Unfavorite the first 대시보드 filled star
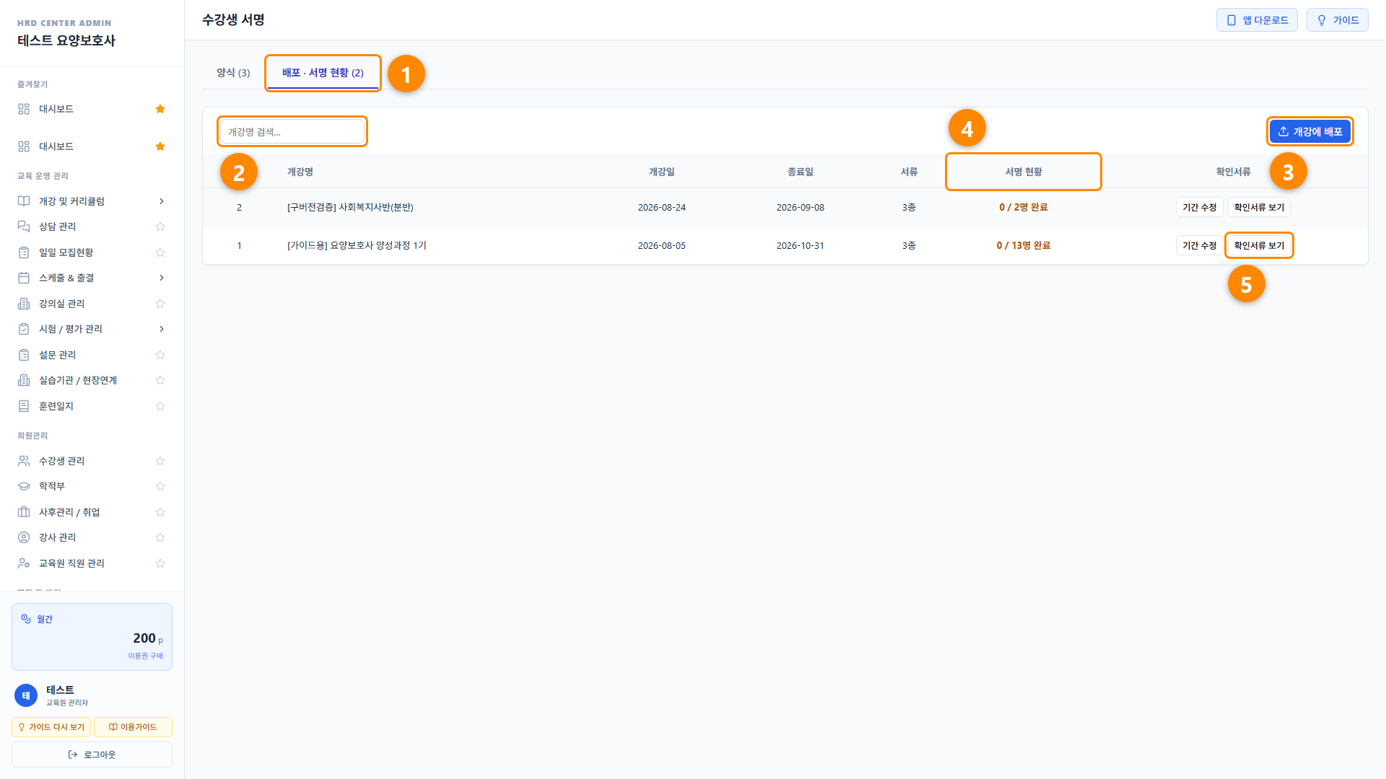The image size is (1386, 779). point(160,109)
